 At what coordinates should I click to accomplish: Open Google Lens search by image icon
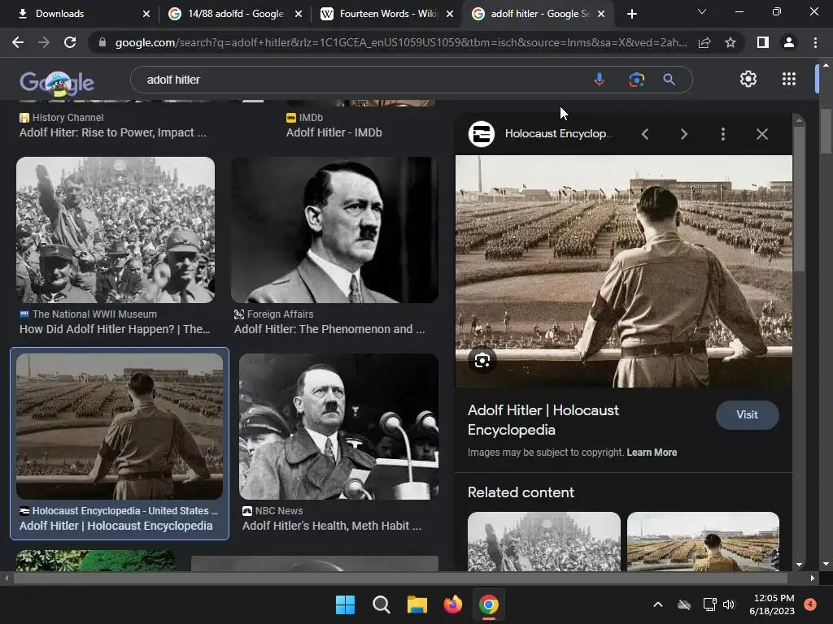[636, 80]
